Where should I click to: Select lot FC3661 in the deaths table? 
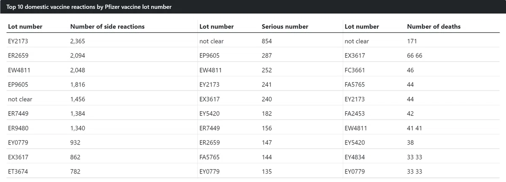click(355, 70)
